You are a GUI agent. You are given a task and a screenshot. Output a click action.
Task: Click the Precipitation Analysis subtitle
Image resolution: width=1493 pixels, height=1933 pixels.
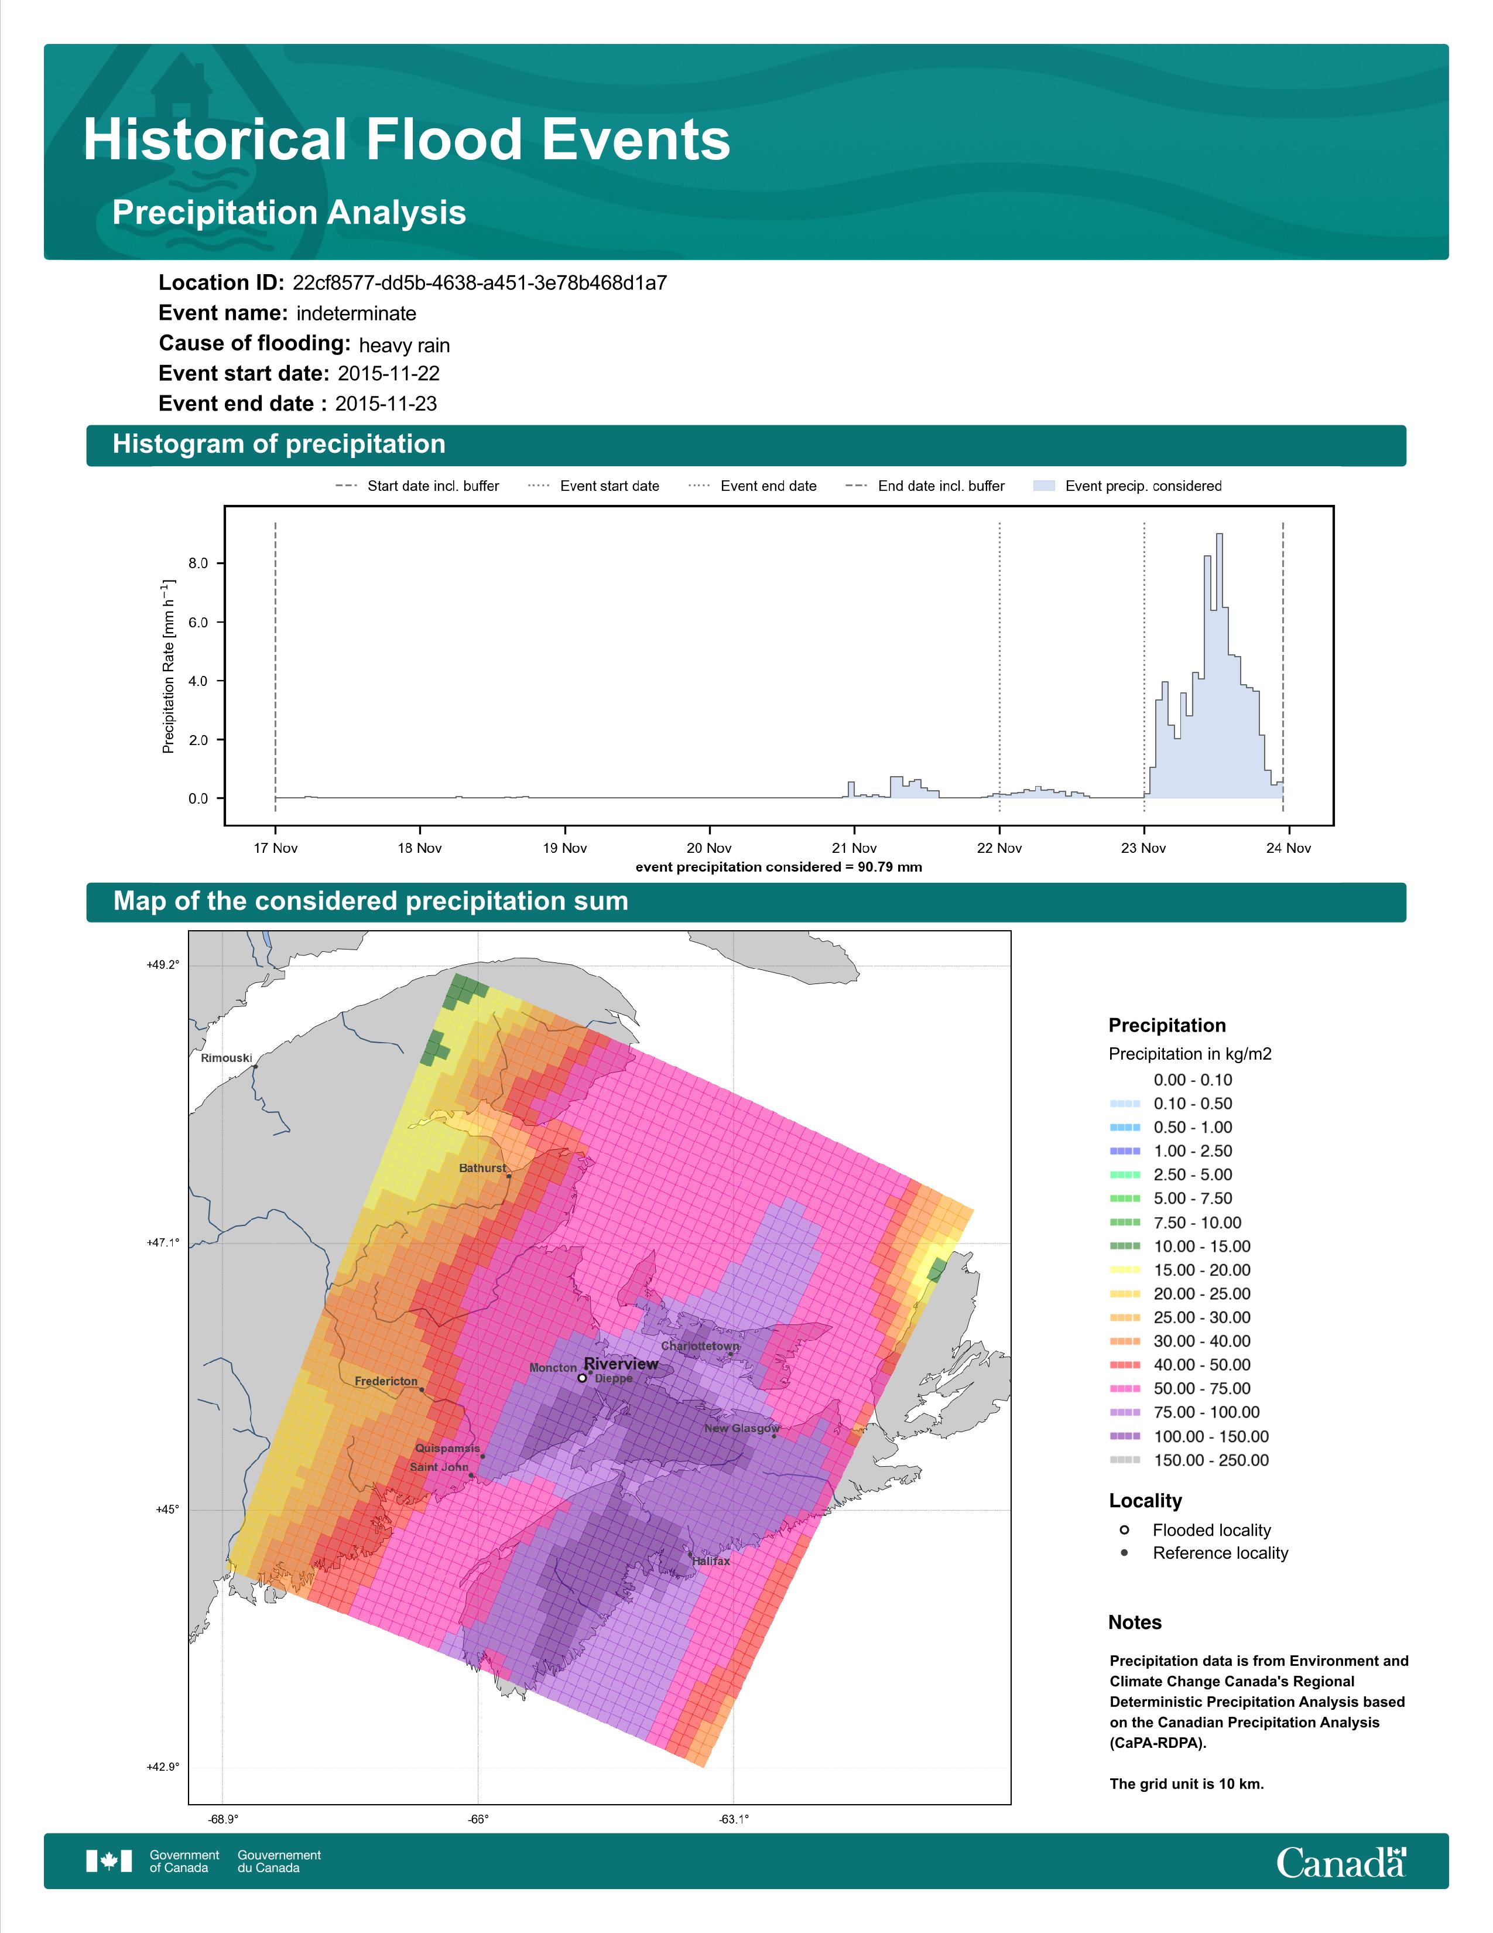click(x=289, y=213)
